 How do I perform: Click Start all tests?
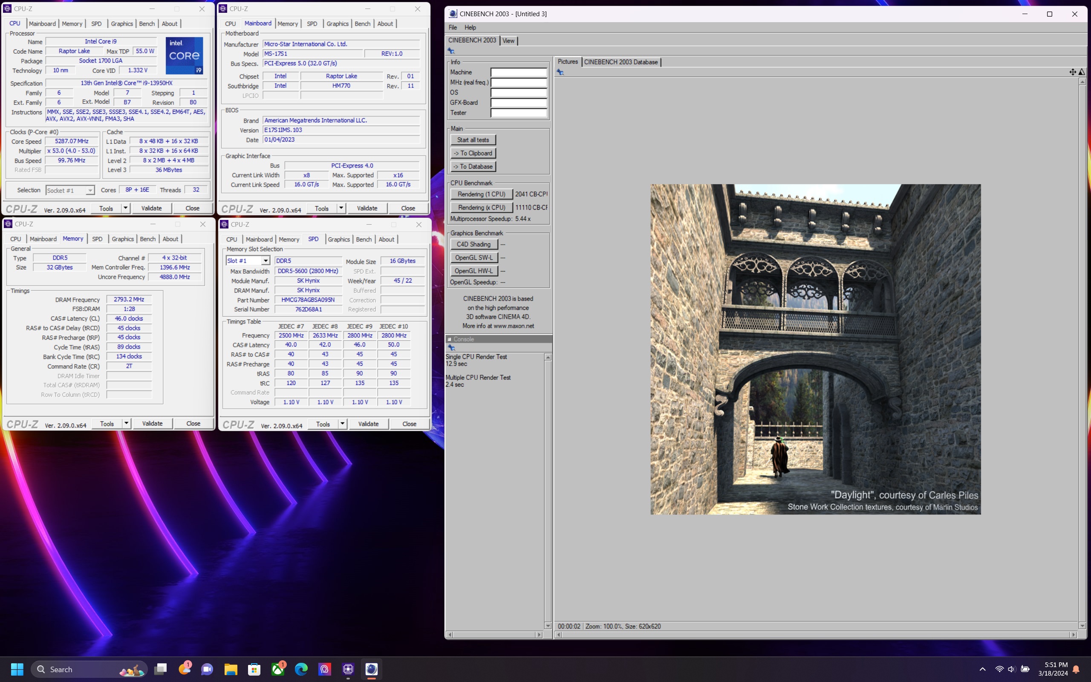(x=473, y=140)
